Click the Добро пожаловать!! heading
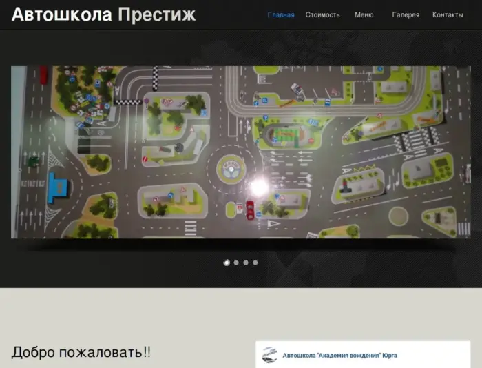Viewport: 482px width, 368px height. (81, 352)
